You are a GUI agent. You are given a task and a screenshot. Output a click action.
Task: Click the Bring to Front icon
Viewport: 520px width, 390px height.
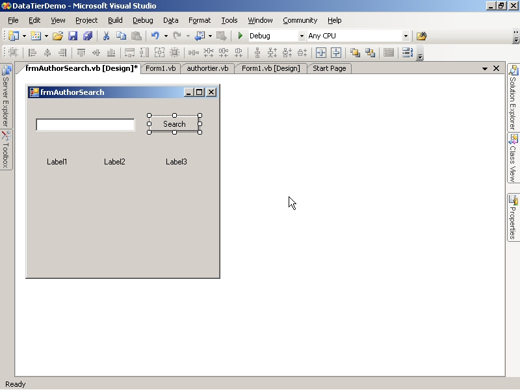(x=355, y=53)
